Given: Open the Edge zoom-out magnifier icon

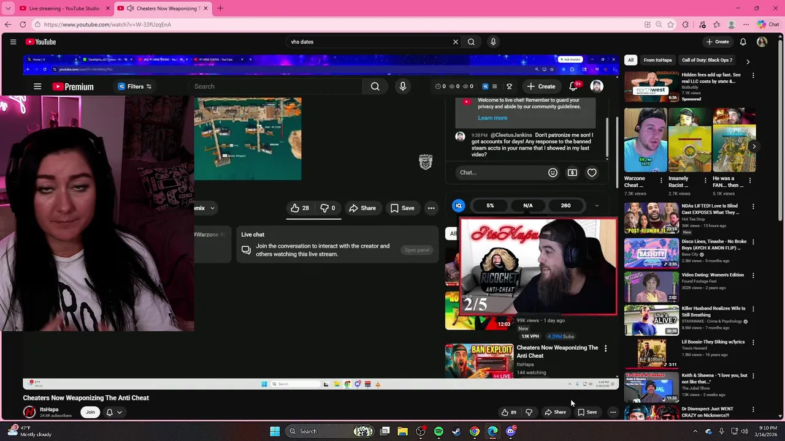Looking at the screenshot, I should pos(659,24).
